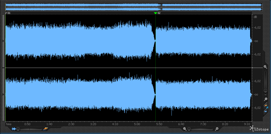Viewport: 271px width, 134px height.
Task: Click the horizontal zoom in magnifier
Action: click(x=217, y=129)
